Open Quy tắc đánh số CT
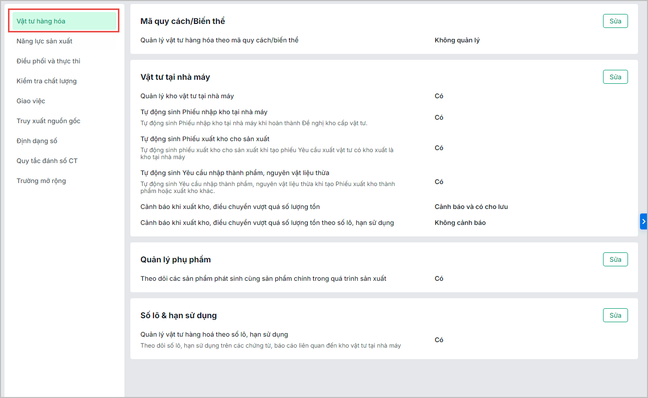 (47, 161)
